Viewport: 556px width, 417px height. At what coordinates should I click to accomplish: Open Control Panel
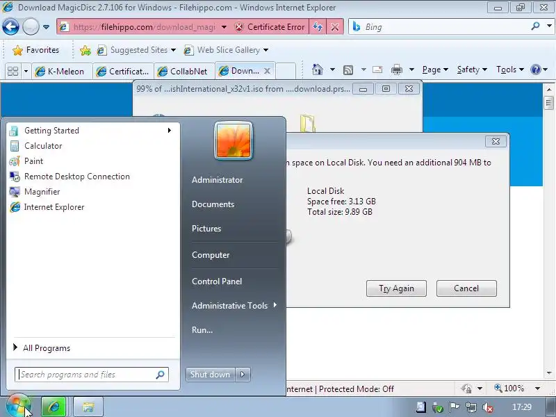click(x=217, y=281)
